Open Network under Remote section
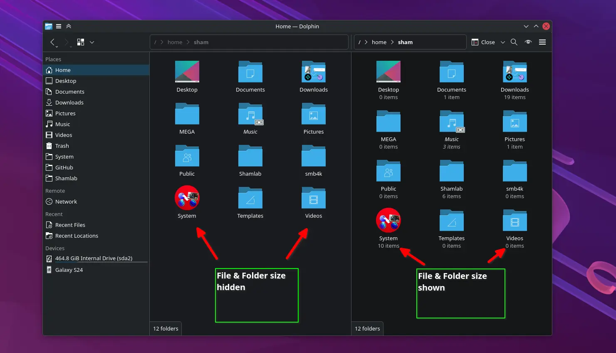 (66, 201)
